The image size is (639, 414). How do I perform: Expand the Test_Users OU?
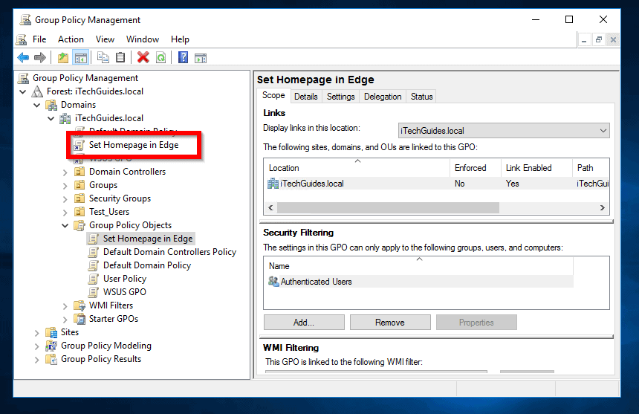(65, 213)
